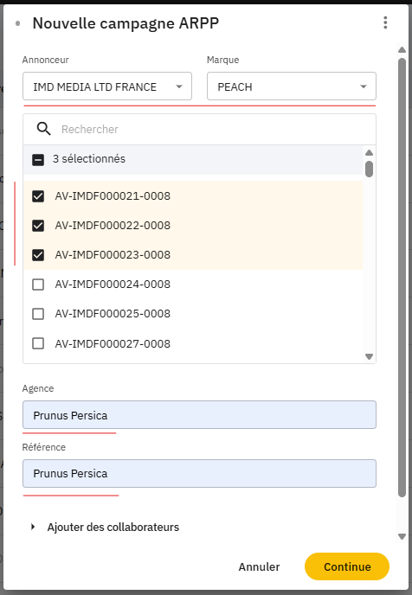
Task: Select the AV-IMDF000025-0008 list entry
Action: coord(193,314)
